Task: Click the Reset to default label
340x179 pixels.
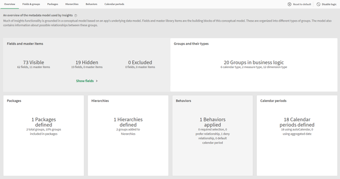Action: (302, 5)
